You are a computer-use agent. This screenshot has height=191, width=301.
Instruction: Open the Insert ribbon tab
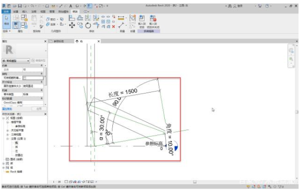[x=25, y=11]
